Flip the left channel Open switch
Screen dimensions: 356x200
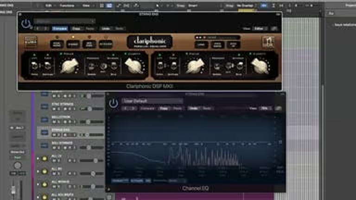coord(48,66)
